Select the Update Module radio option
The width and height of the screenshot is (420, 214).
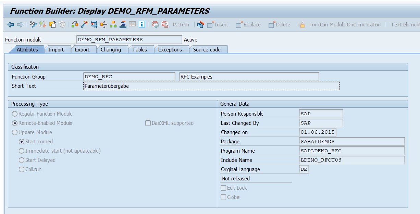pos(15,132)
